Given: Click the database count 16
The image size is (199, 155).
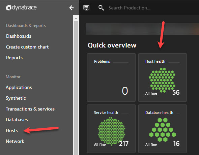Looking at the screenshot, I should 176,144.
